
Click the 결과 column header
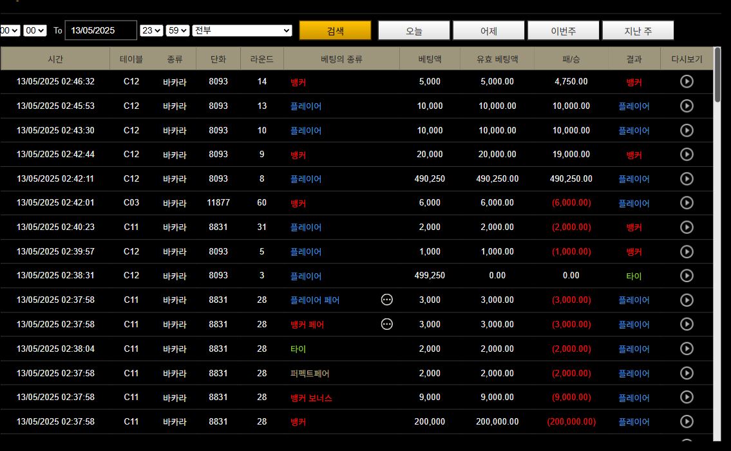point(634,59)
